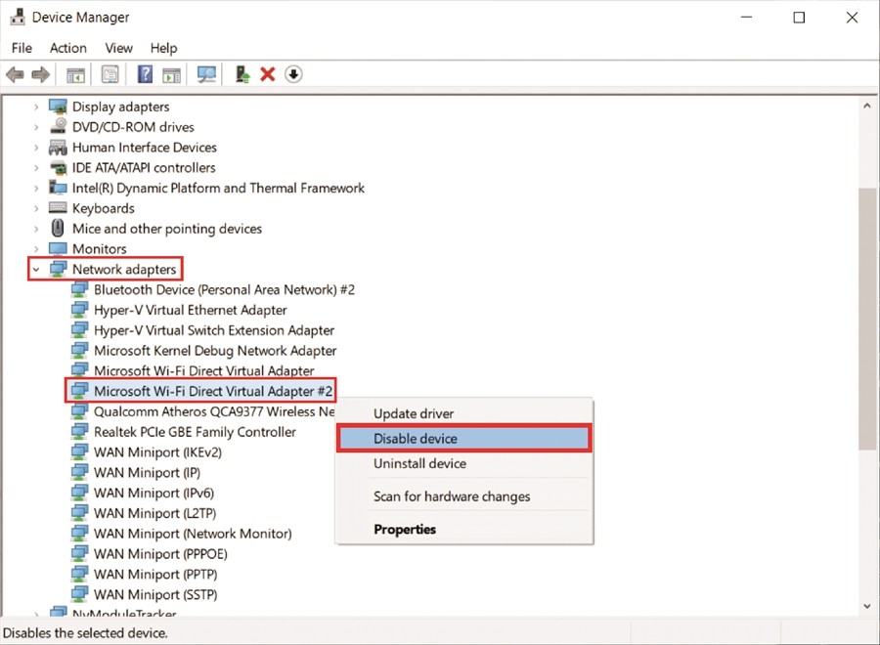Click the Intel Dynamic Platform folder icon

coord(58,188)
